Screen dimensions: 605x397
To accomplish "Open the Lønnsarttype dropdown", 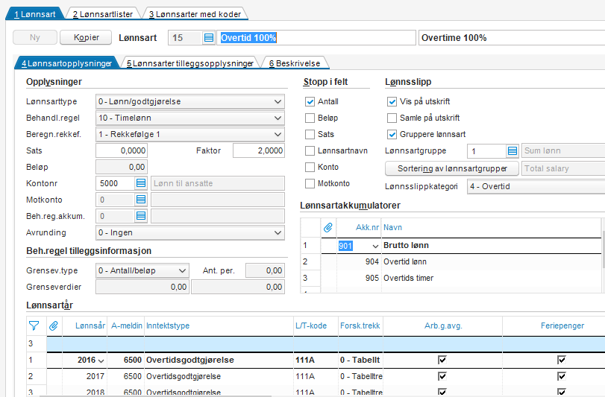I will pyautogui.click(x=190, y=101).
